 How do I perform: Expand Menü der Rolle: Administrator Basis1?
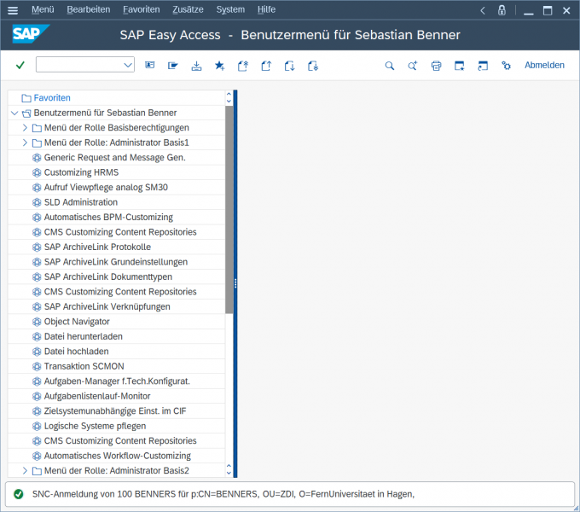(25, 143)
